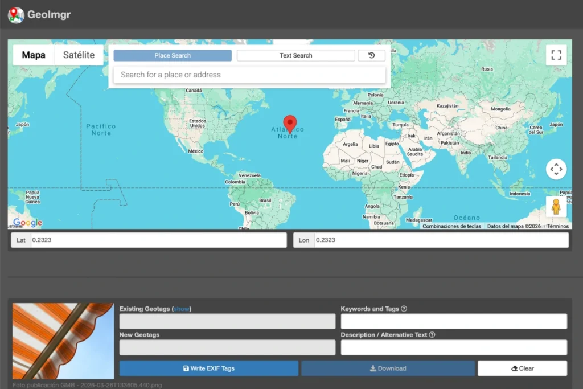Switch to Text Search mode
Screen dimensions: 583x389
click(x=295, y=55)
